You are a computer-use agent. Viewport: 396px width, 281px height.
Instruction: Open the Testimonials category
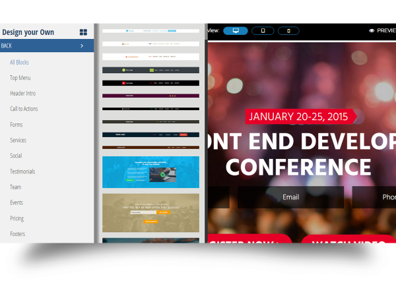(22, 172)
